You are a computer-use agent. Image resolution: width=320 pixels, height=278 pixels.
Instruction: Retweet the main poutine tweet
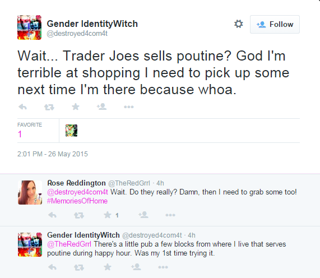pos(49,107)
